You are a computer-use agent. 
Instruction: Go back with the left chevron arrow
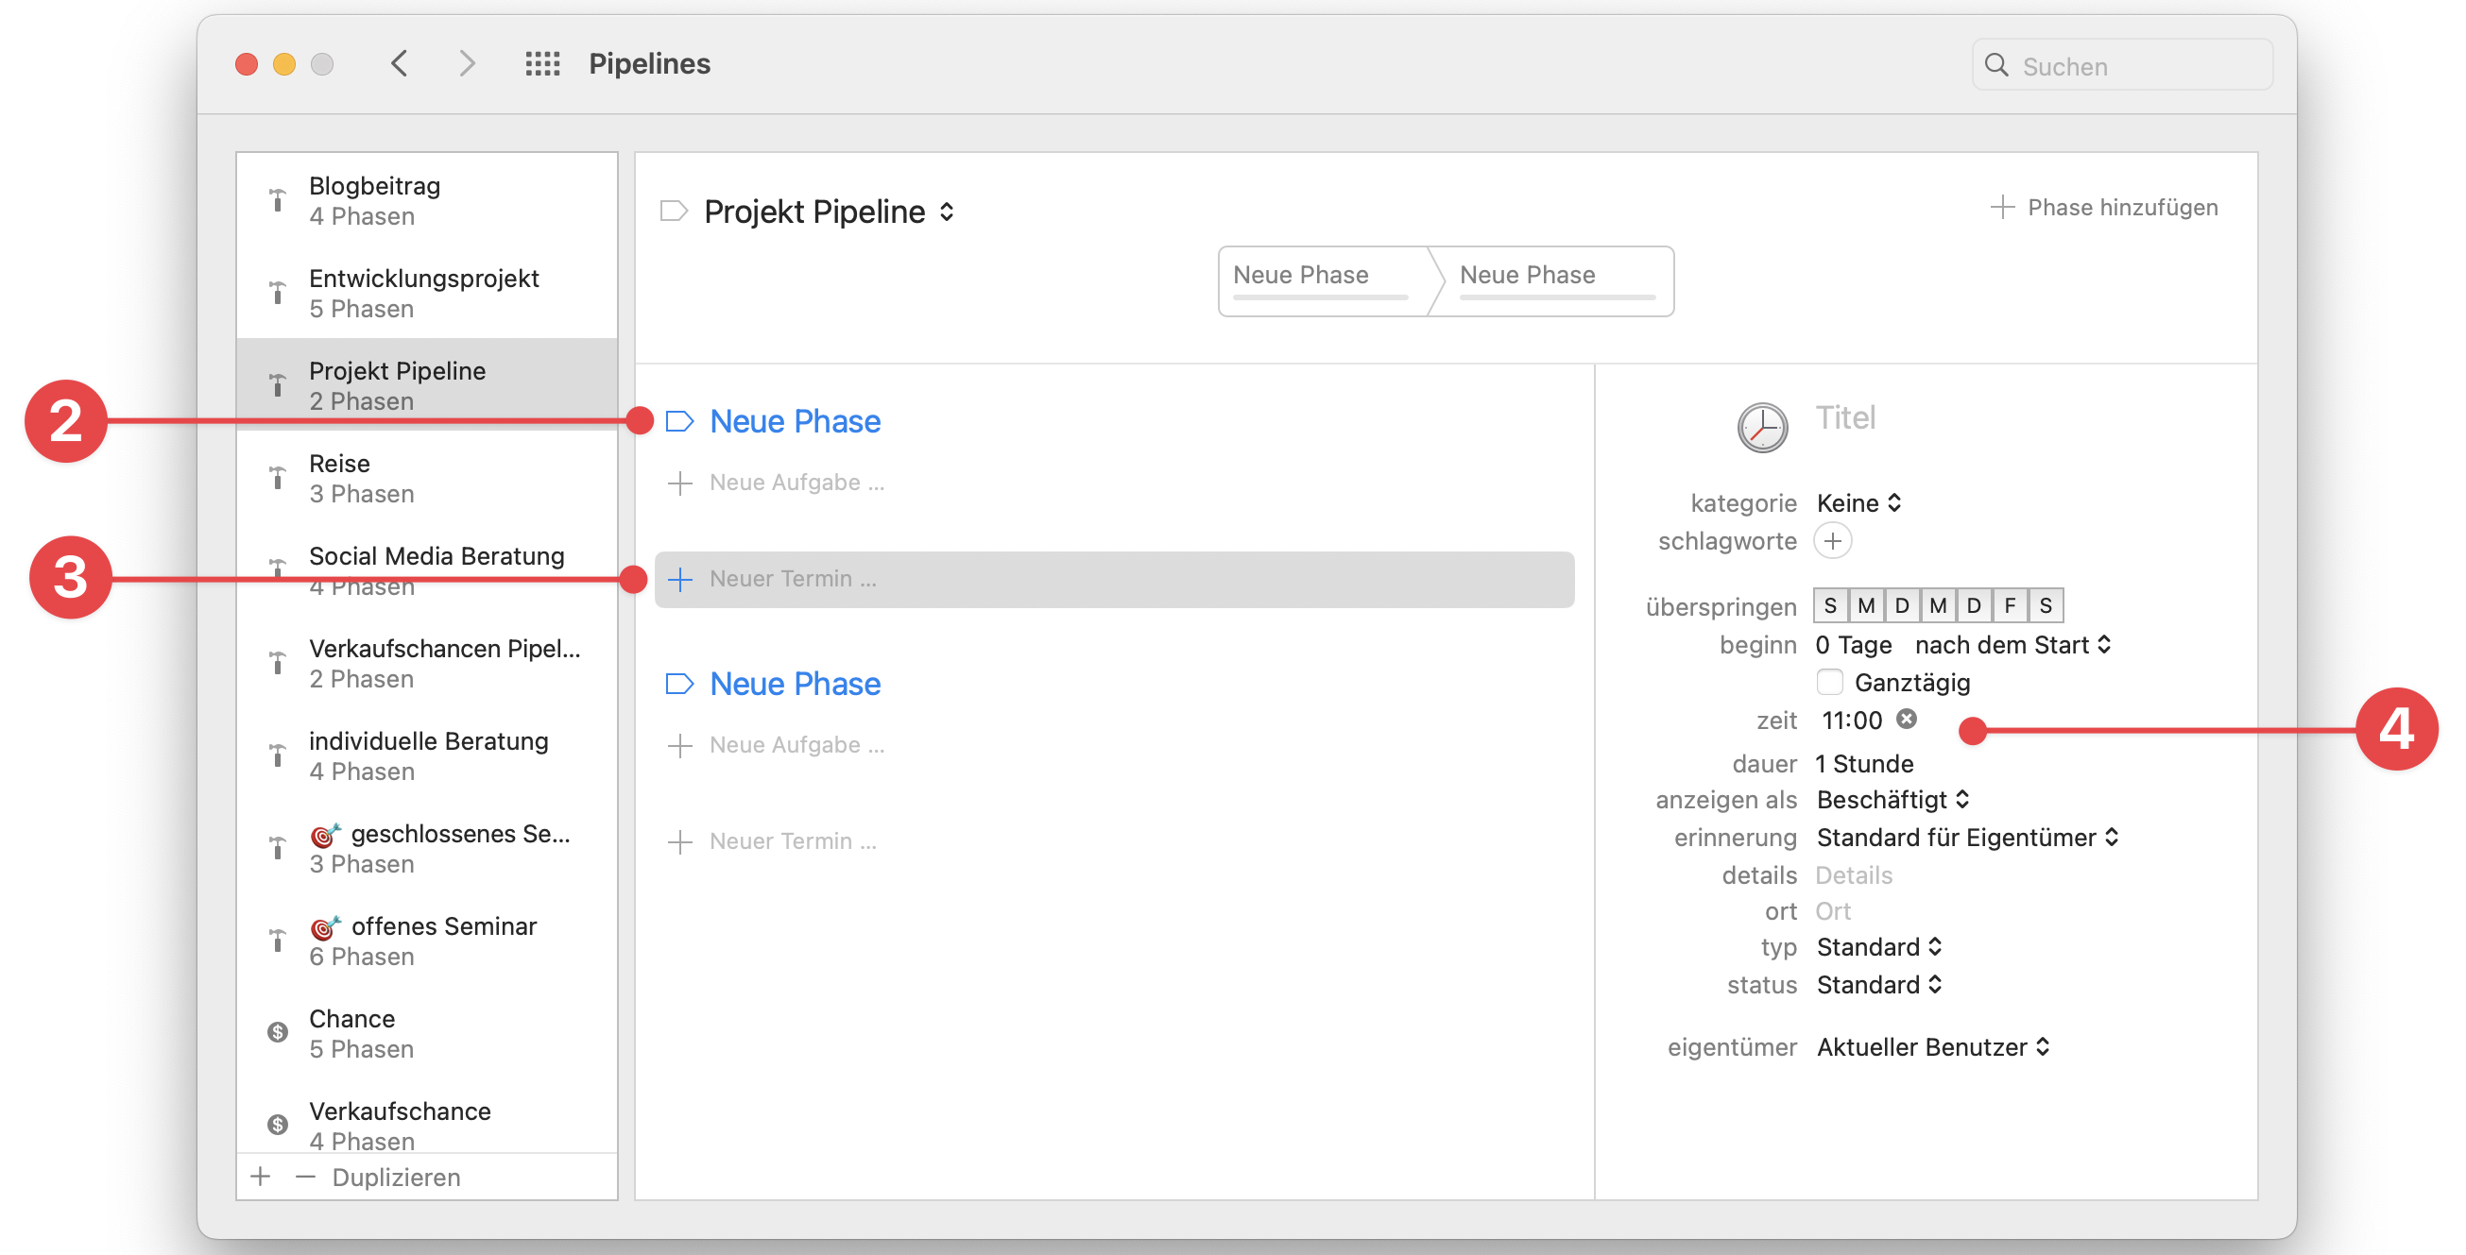(x=400, y=64)
